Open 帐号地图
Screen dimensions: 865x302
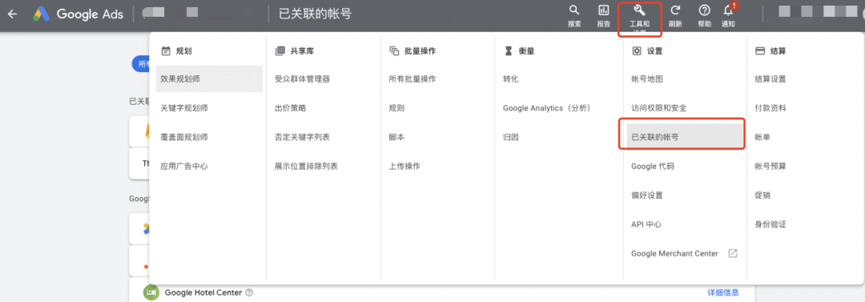[647, 79]
